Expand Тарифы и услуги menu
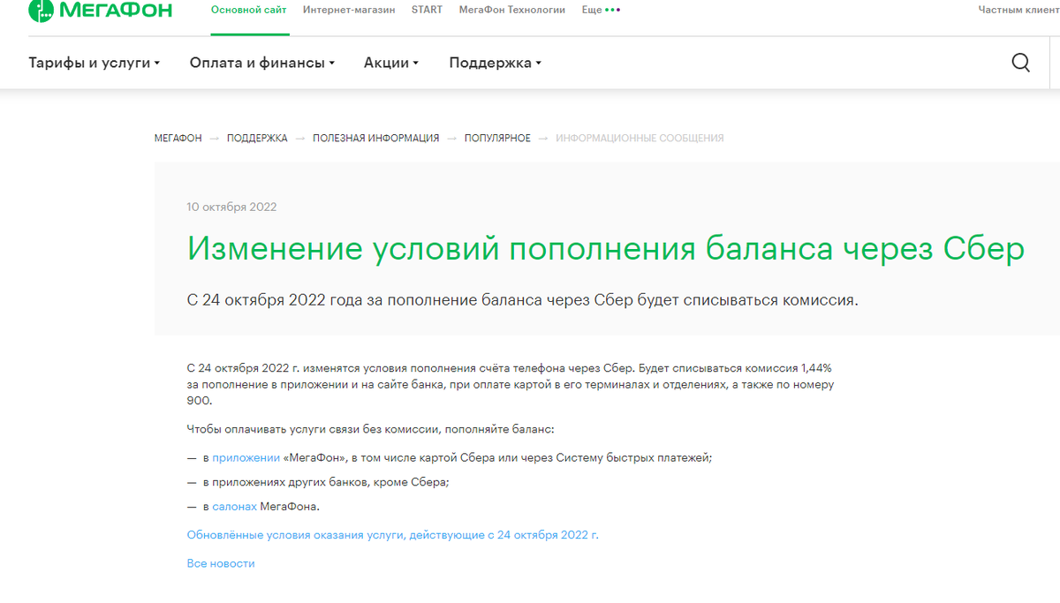This screenshot has height=603, width=1060. click(x=95, y=63)
